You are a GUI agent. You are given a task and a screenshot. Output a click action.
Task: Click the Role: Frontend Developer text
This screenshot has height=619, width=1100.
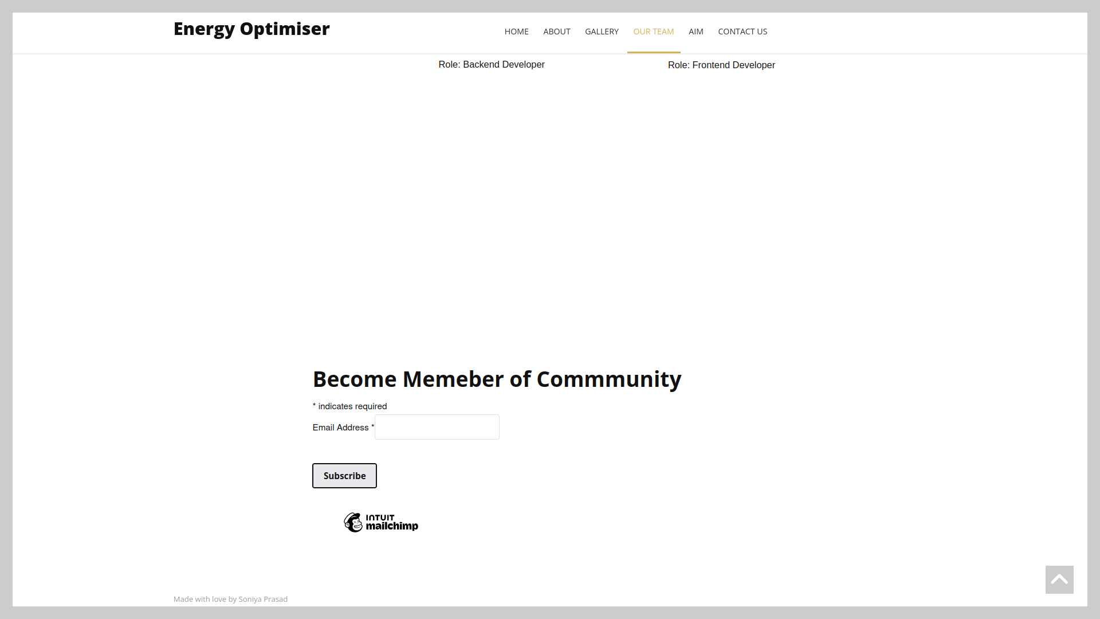pyautogui.click(x=721, y=65)
